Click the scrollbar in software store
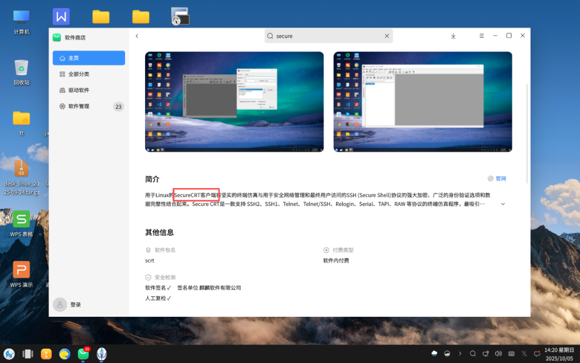Screen dimensions: 580x363 pos(527,134)
